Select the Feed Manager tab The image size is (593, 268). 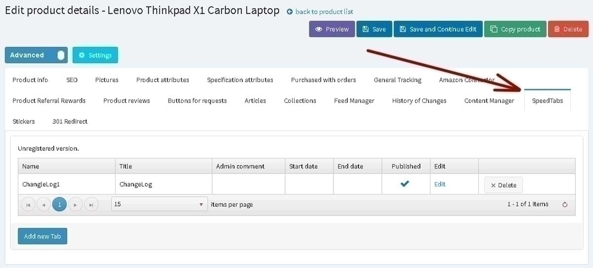(354, 101)
